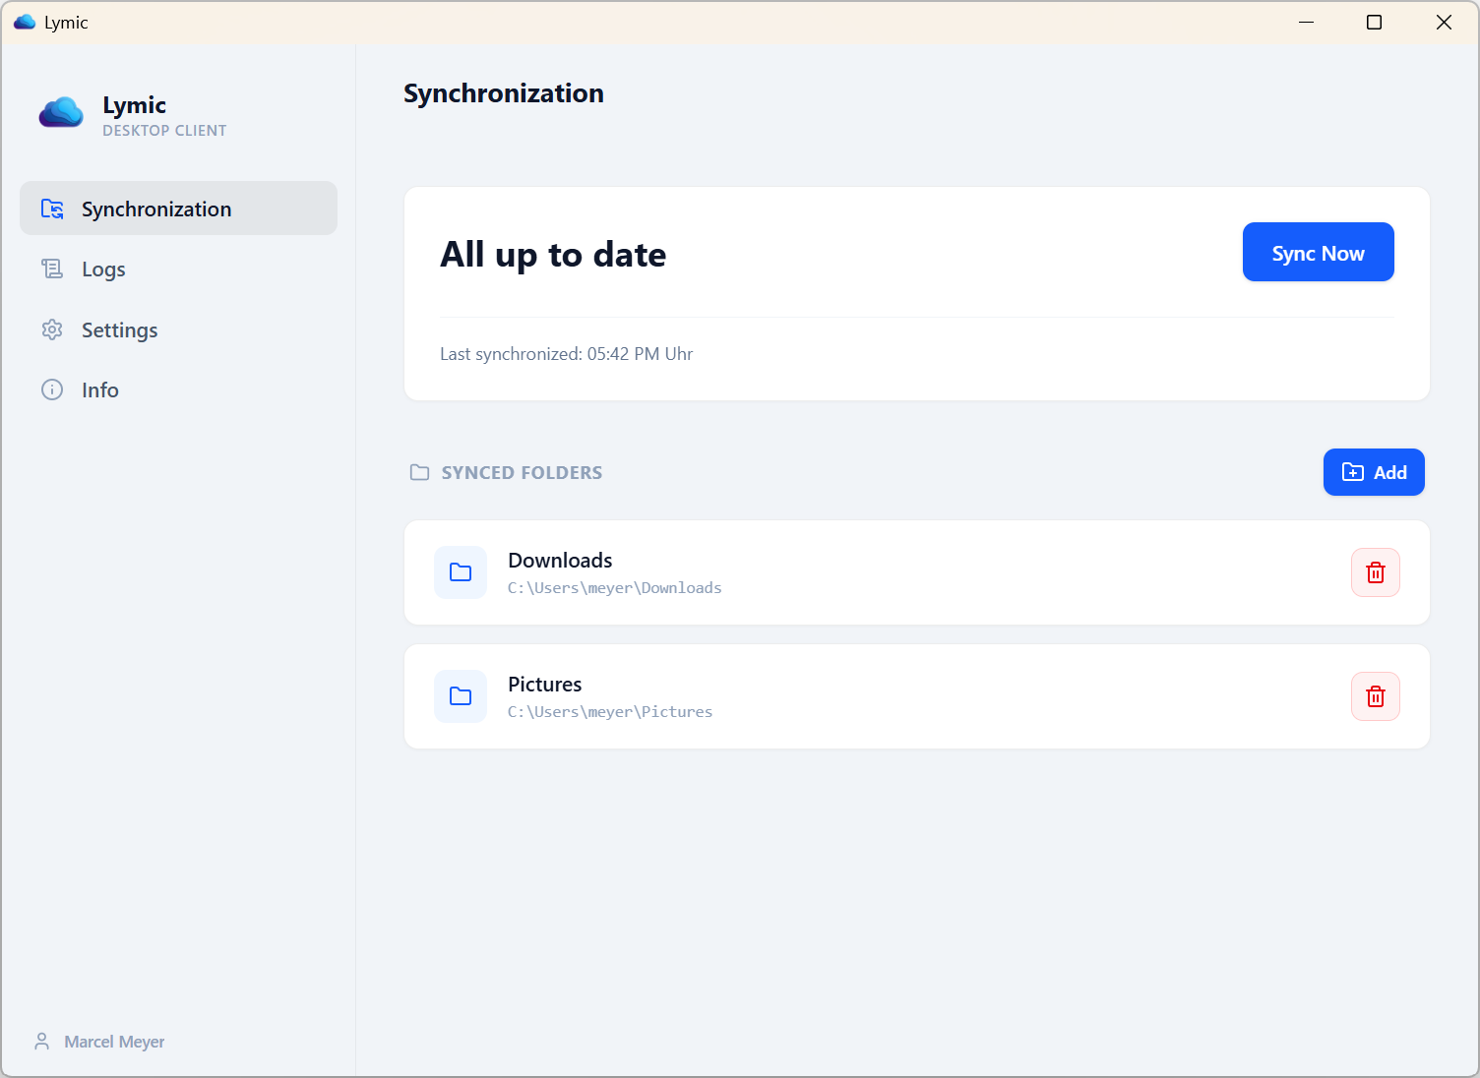Click the SYNCED FOLDERS section label
The width and height of the screenshot is (1480, 1078).
click(x=522, y=473)
